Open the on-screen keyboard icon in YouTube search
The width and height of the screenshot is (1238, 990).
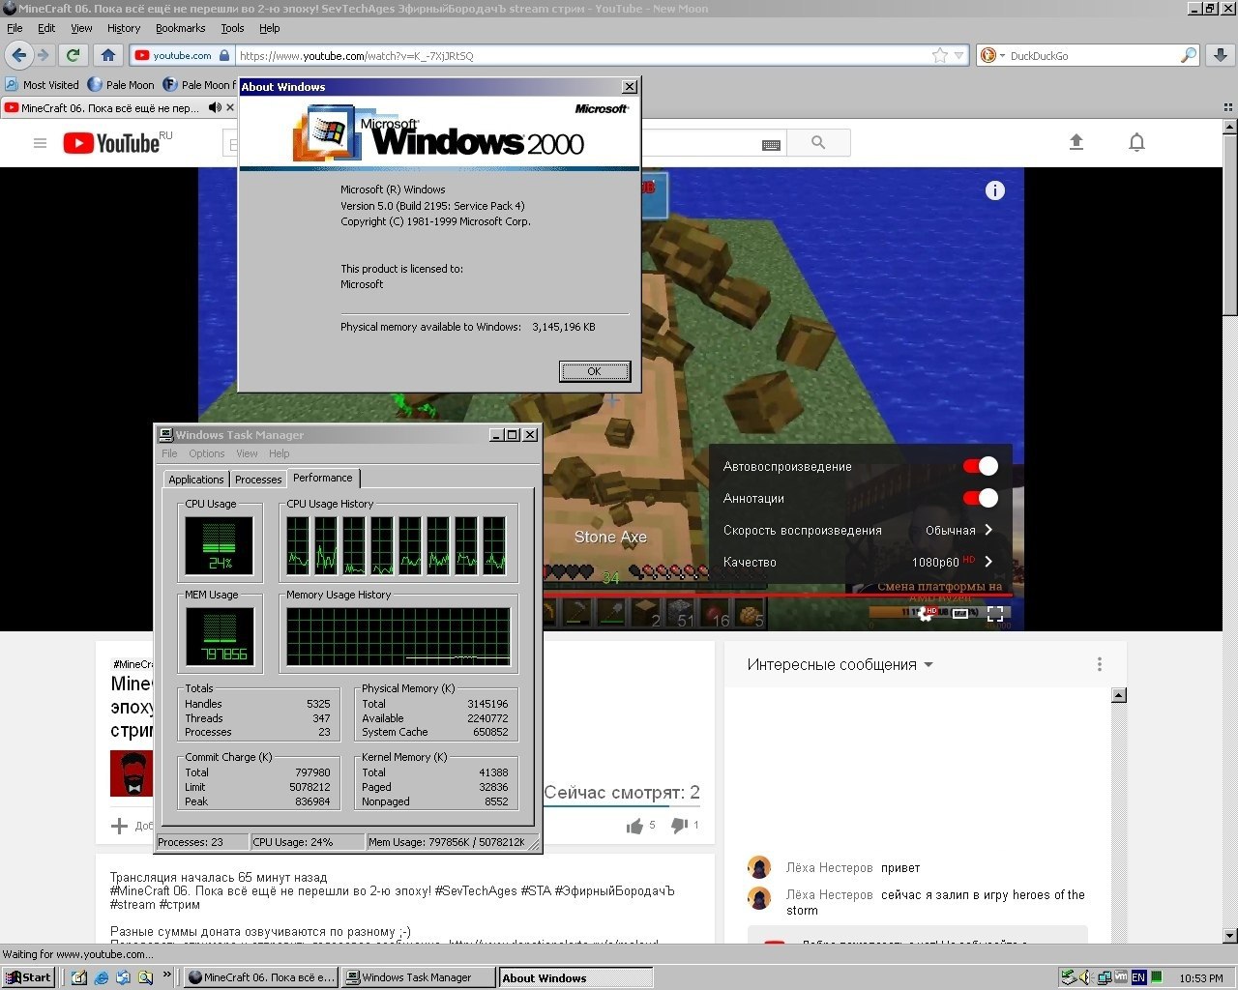tap(771, 144)
